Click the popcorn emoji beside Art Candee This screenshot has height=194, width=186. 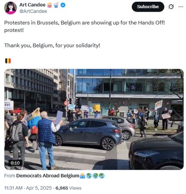click(49, 5)
